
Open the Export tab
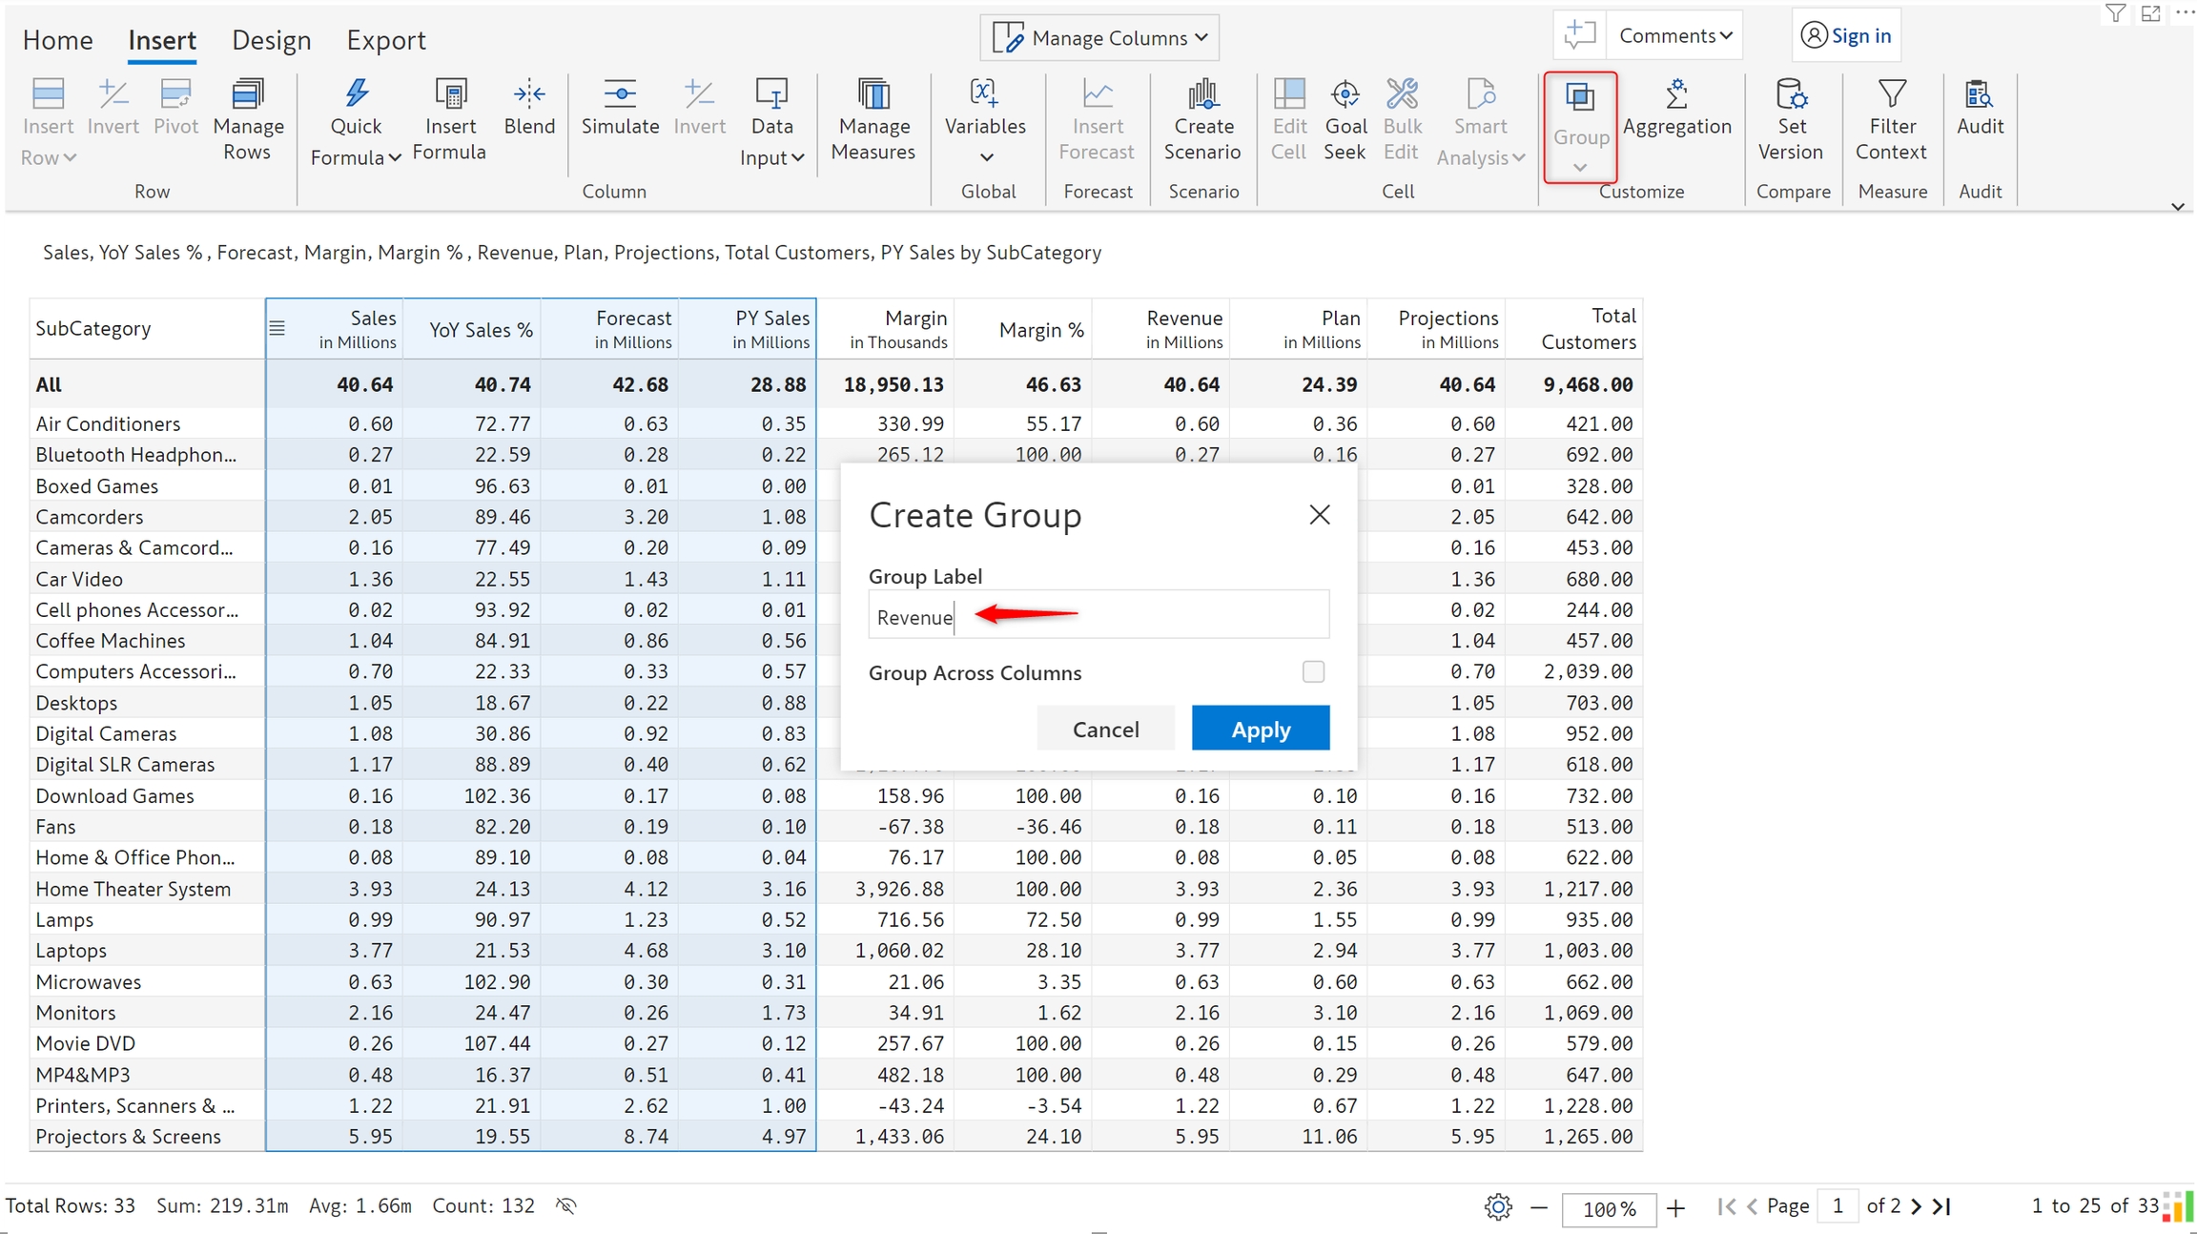pos(385,40)
